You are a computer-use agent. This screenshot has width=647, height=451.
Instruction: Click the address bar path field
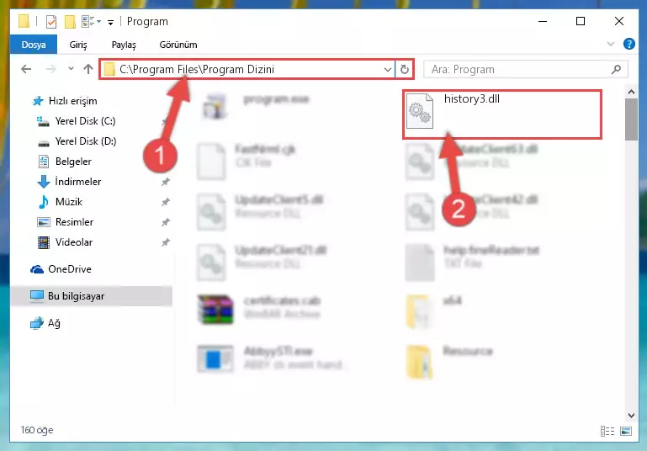(x=247, y=69)
